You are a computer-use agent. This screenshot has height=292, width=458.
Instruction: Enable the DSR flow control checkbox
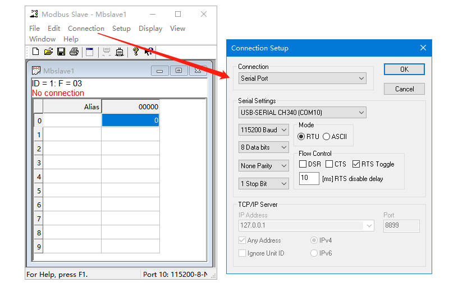click(303, 164)
